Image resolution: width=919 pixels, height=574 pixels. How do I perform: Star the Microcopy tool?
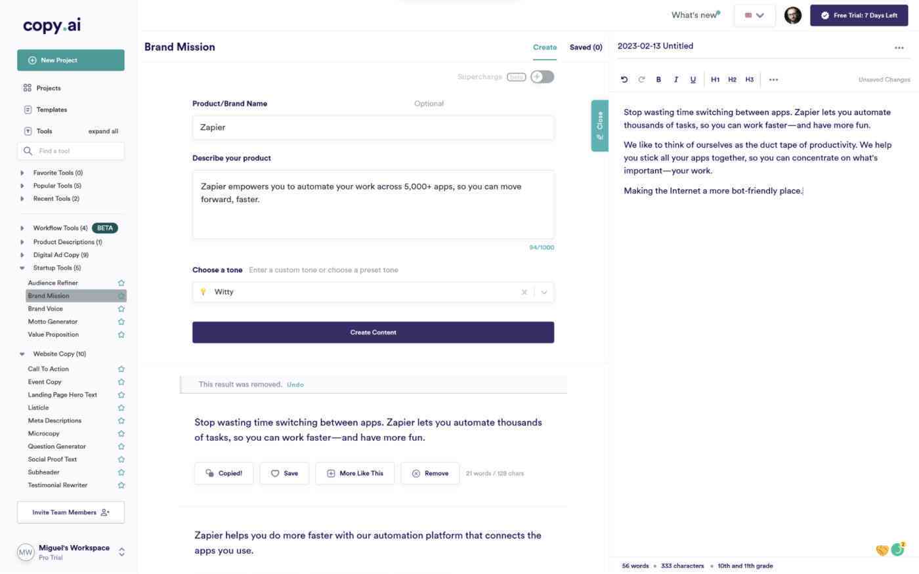(x=121, y=434)
